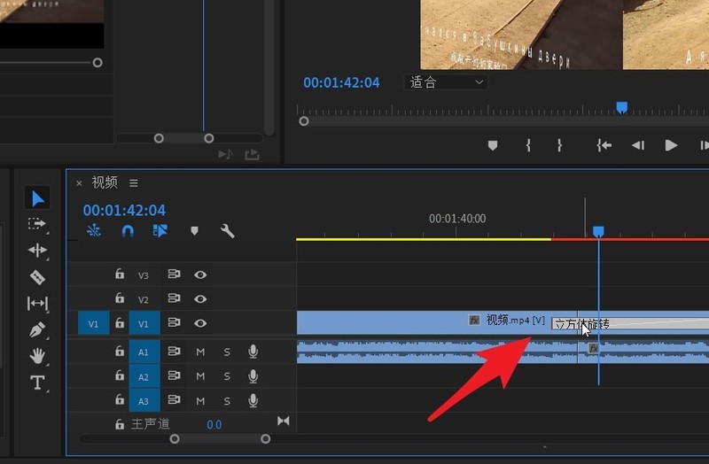Solo the A2 audio track

(227, 376)
